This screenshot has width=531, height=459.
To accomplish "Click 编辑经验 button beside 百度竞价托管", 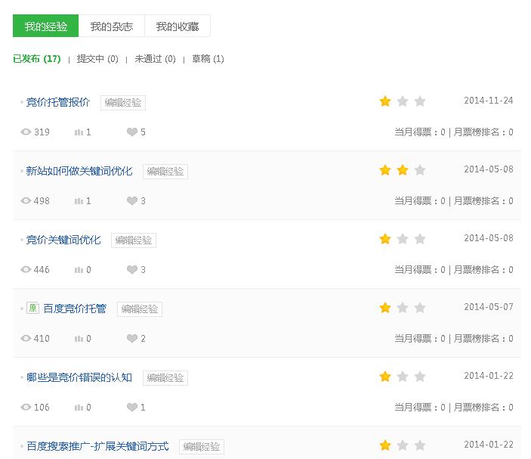I will coord(140,309).
